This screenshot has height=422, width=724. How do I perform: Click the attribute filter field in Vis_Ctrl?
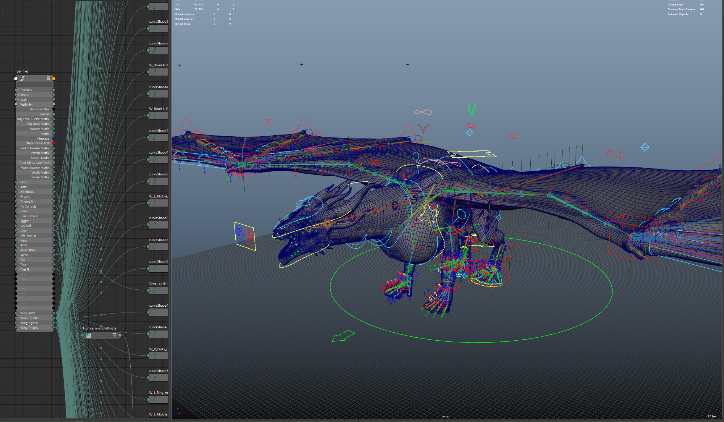(34, 84)
